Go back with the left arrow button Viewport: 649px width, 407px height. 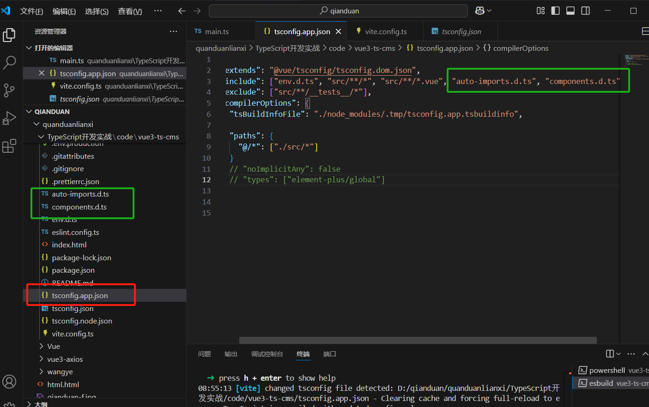(182, 11)
